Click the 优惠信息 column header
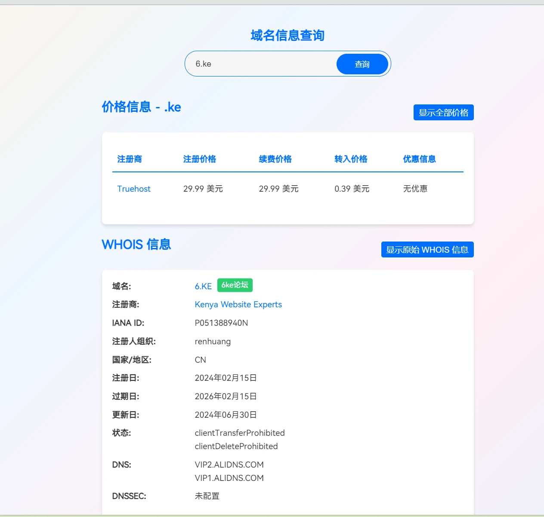This screenshot has width=544, height=517. pos(419,159)
